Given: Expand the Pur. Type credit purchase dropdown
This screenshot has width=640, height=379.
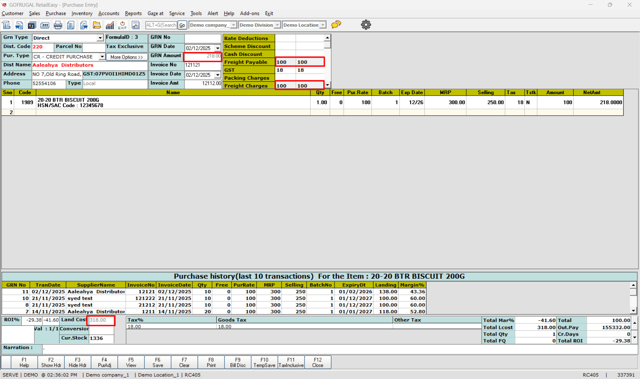Looking at the screenshot, I should pos(102,57).
